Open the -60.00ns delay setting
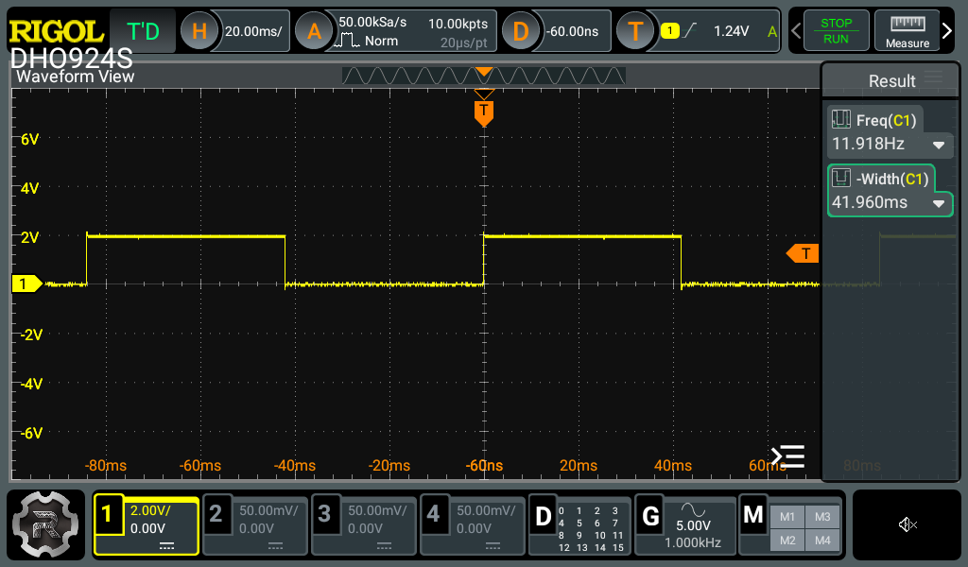This screenshot has width=968, height=567. 572,31
